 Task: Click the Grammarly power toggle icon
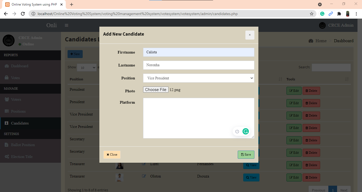[237, 131]
